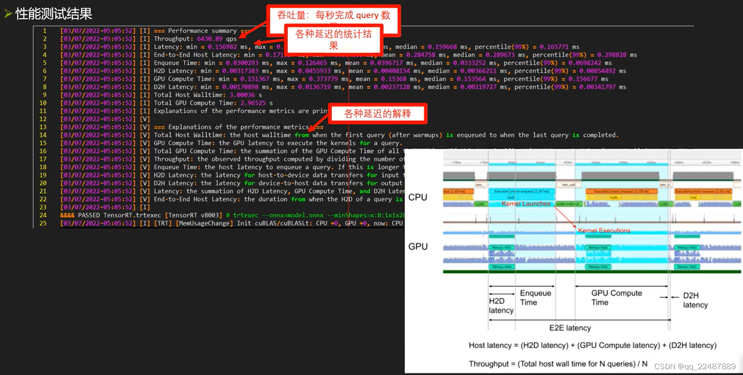Viewport: 743px width, 375px height.
Task: Click 'End-to-End Host Latency' on line 4
Action: (x=196, y=55)
